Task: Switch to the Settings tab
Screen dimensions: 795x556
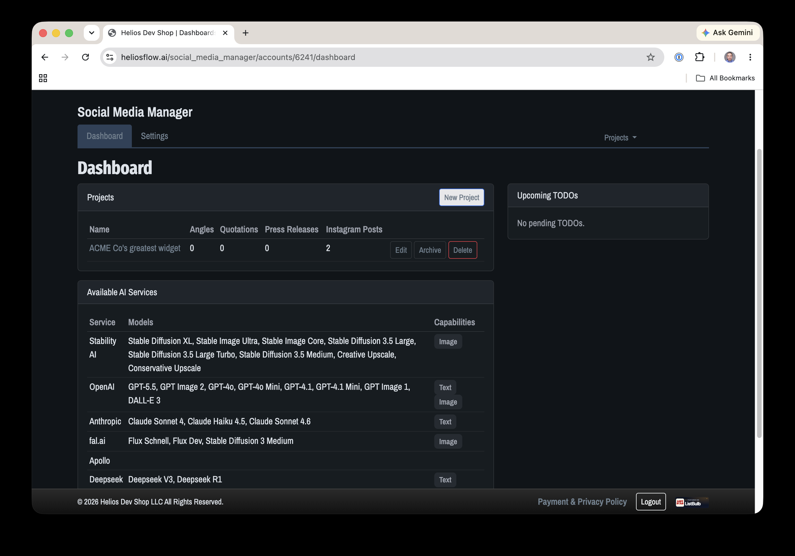Action: pos(154,136)
